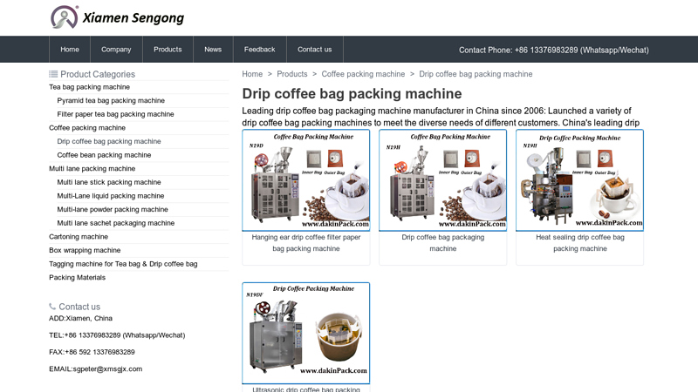Go to Coffee packing machine in breadcrumb

[363, 74]
